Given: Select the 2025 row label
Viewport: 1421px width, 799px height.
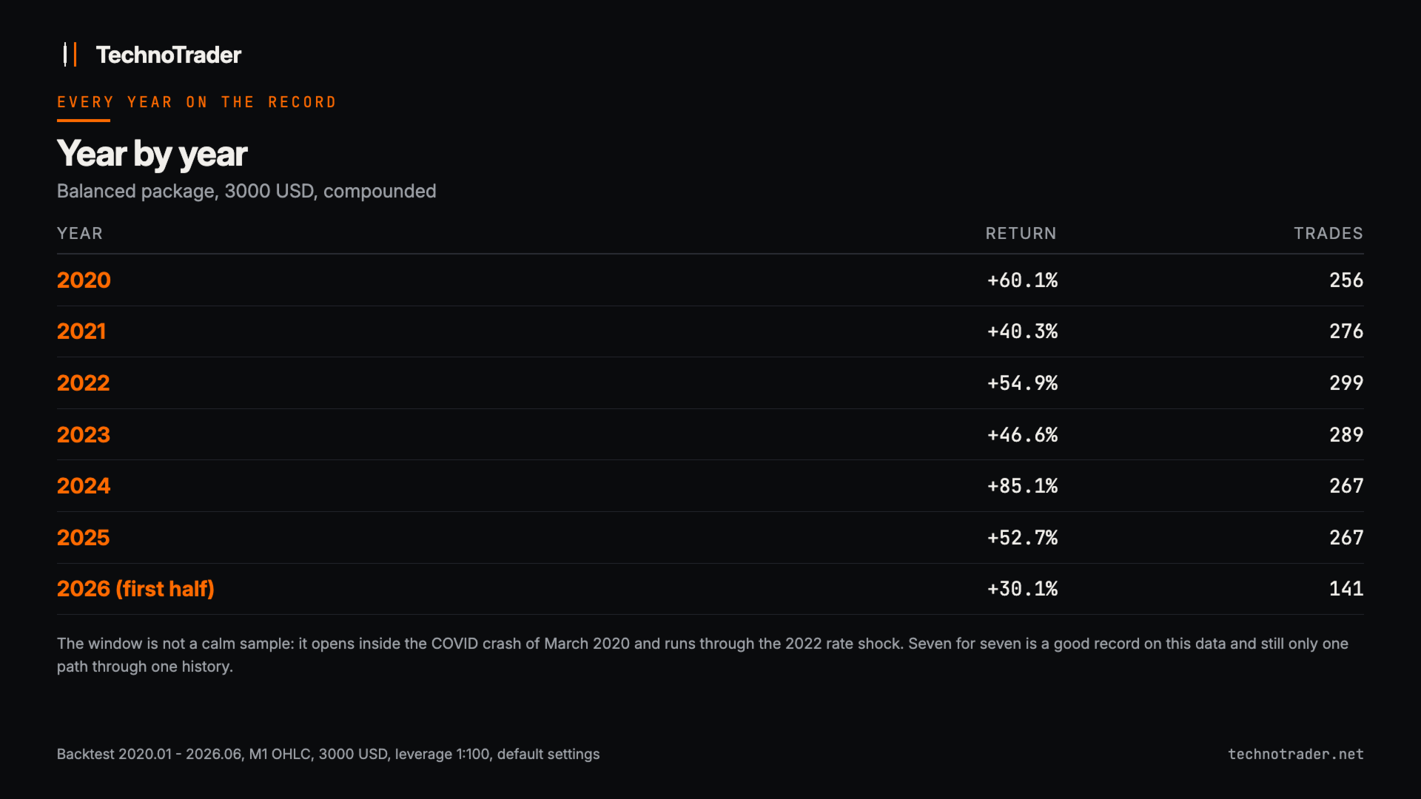Looking at the screenshot, I should coord(83,538).
